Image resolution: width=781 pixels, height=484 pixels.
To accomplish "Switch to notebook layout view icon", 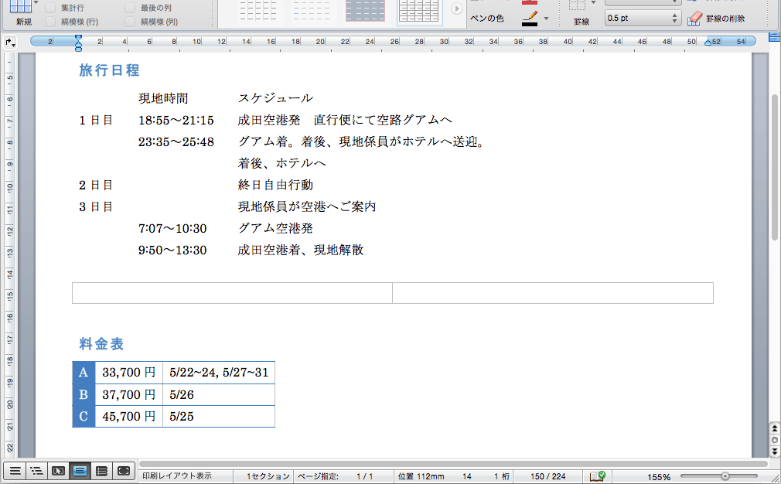I will click(x=101, y=471).
